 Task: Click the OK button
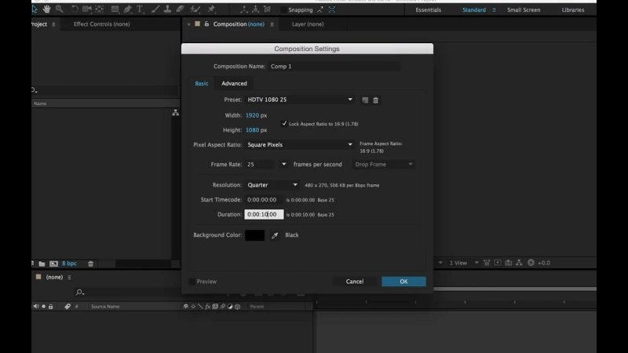click(403, 282)
